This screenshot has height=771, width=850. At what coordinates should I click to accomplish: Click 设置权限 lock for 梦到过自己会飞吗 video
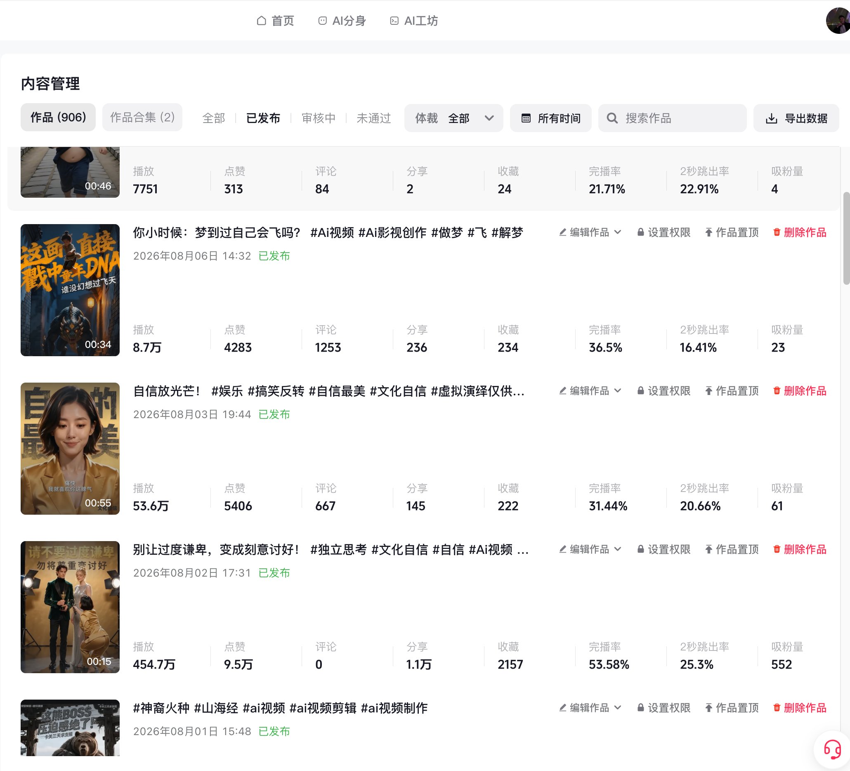coord(663,232)
